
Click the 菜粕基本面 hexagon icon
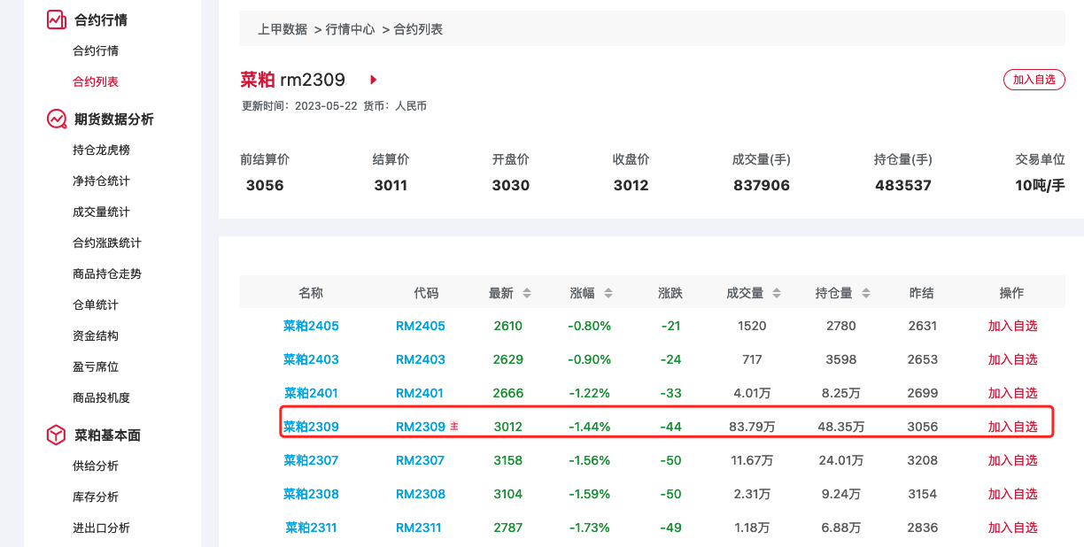(56, 435)
